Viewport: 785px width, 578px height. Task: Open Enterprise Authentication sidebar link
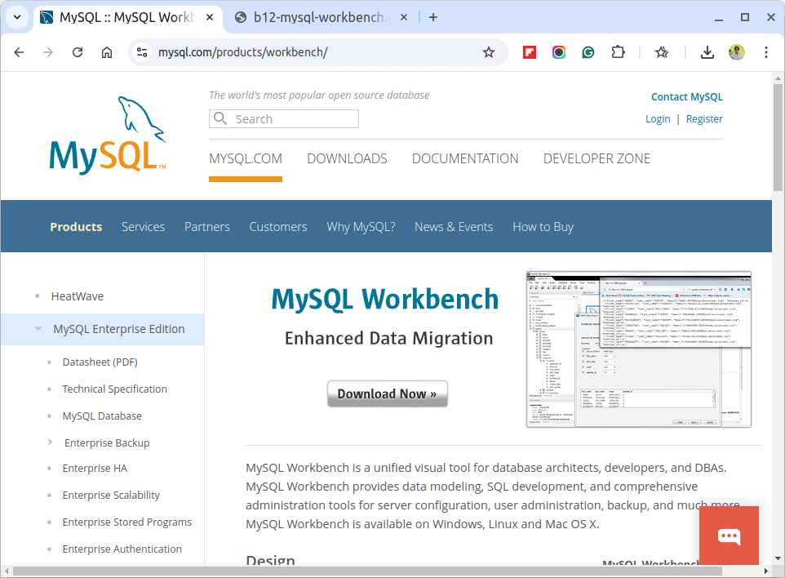tap(122, 549)
